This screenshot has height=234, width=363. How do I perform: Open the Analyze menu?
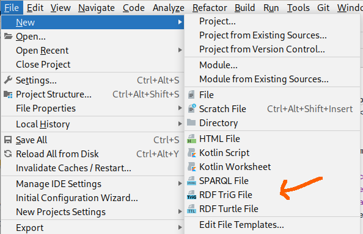point(169,7)
